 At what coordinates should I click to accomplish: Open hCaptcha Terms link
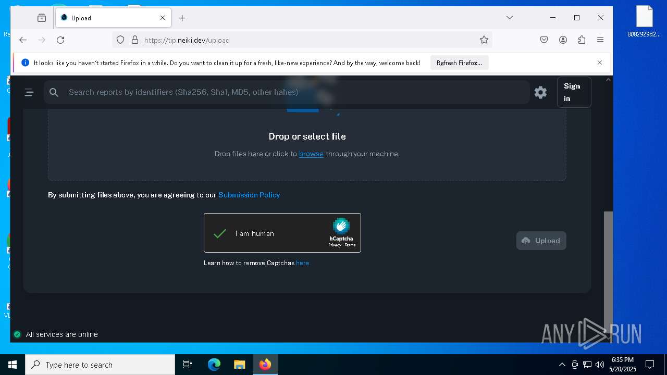pos(350,245)
